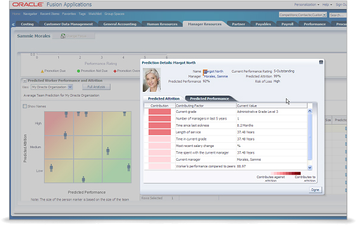Click the Sign Out link
Viewport: 357px width, 225px height.
(x=341, y=5)
